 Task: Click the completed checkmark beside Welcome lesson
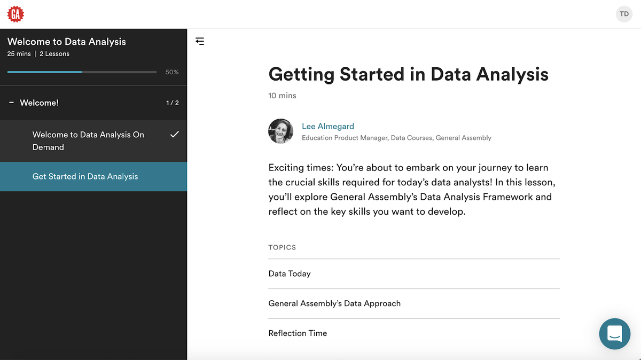point(174,135)
